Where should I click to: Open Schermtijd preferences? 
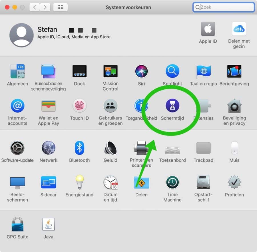click(x=172, y=106)
